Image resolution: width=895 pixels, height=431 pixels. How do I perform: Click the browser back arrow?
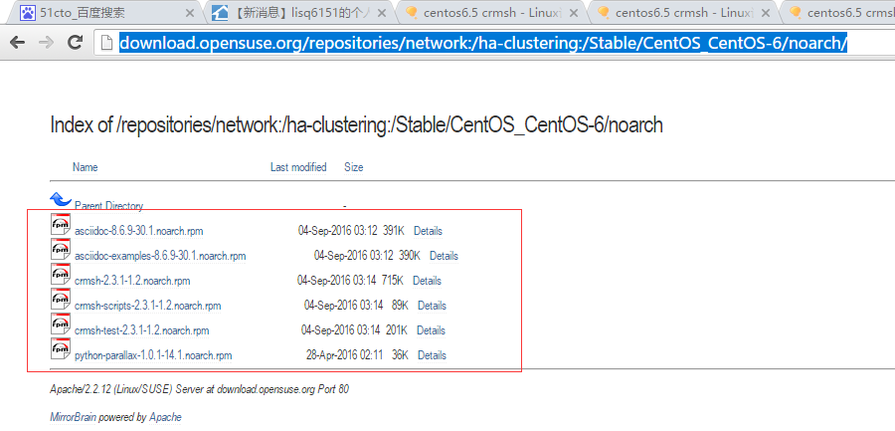tap(18, 42)
